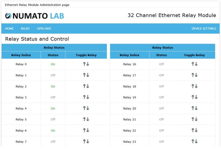The height and width of the screenshot is (150, 221).
Task: Flip Relay 23 with toggle arrows
Action: coord(194,141)
